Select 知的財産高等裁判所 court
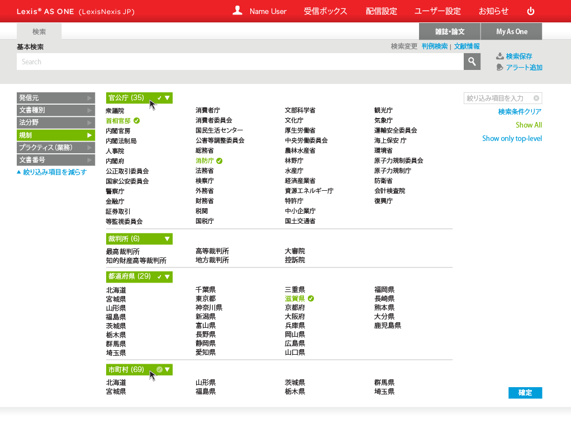 click(x=136, y=261)
